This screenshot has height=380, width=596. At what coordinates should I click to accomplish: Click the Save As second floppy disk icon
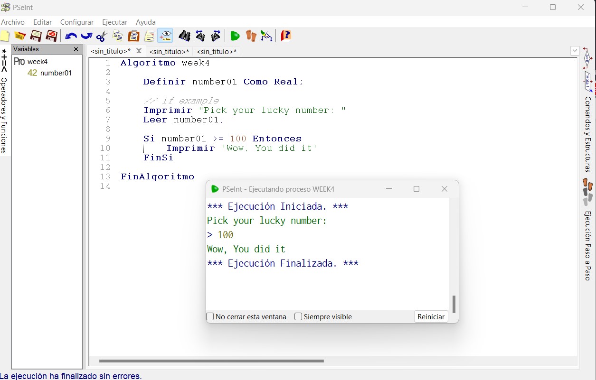[51, 36]
